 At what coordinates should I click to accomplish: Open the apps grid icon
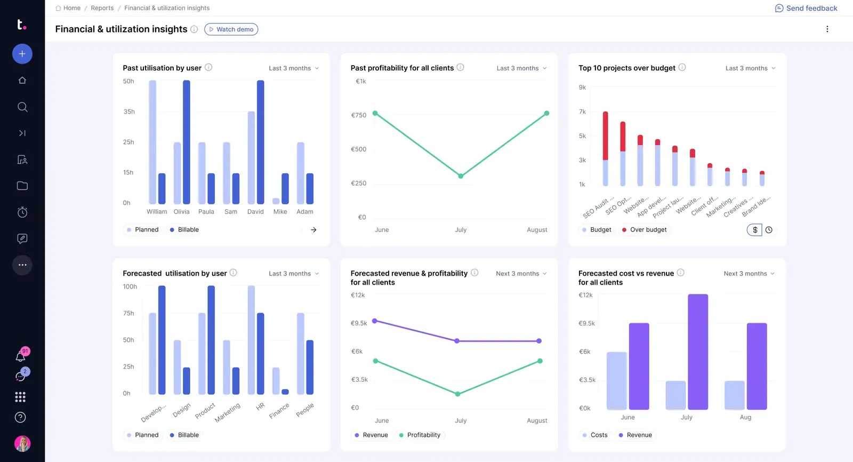pyautogui.click(x=20, y=397)
